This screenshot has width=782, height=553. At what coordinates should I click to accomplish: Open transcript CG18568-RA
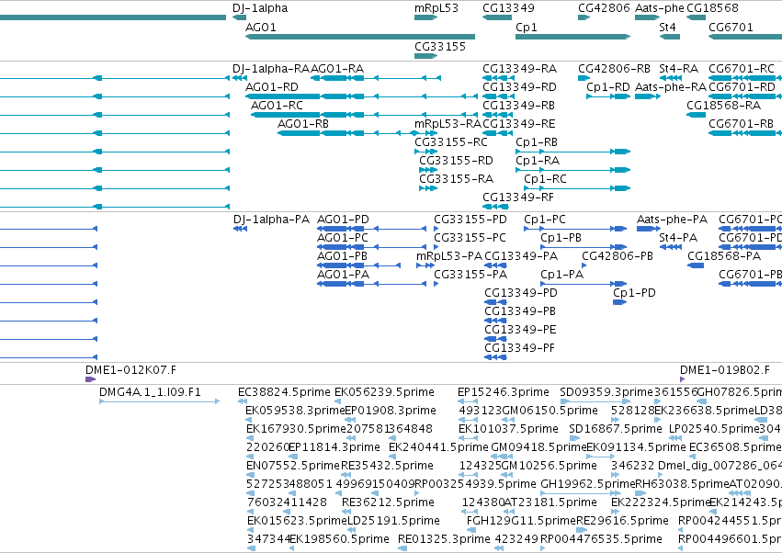point(697,115)
